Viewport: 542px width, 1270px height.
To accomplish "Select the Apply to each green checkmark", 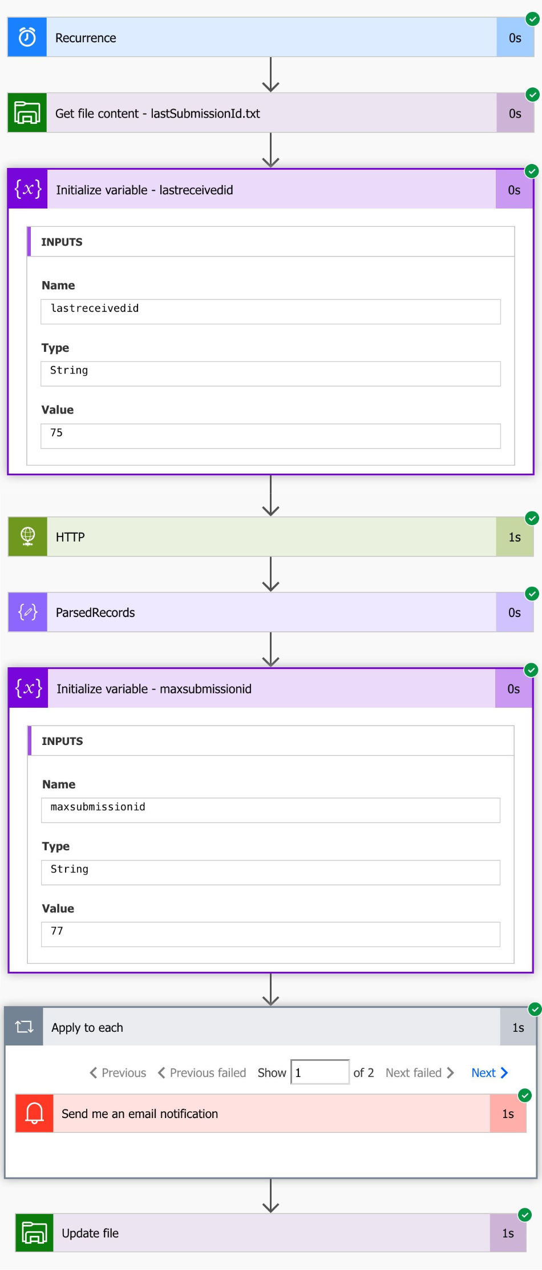I will coord(535,1009).
